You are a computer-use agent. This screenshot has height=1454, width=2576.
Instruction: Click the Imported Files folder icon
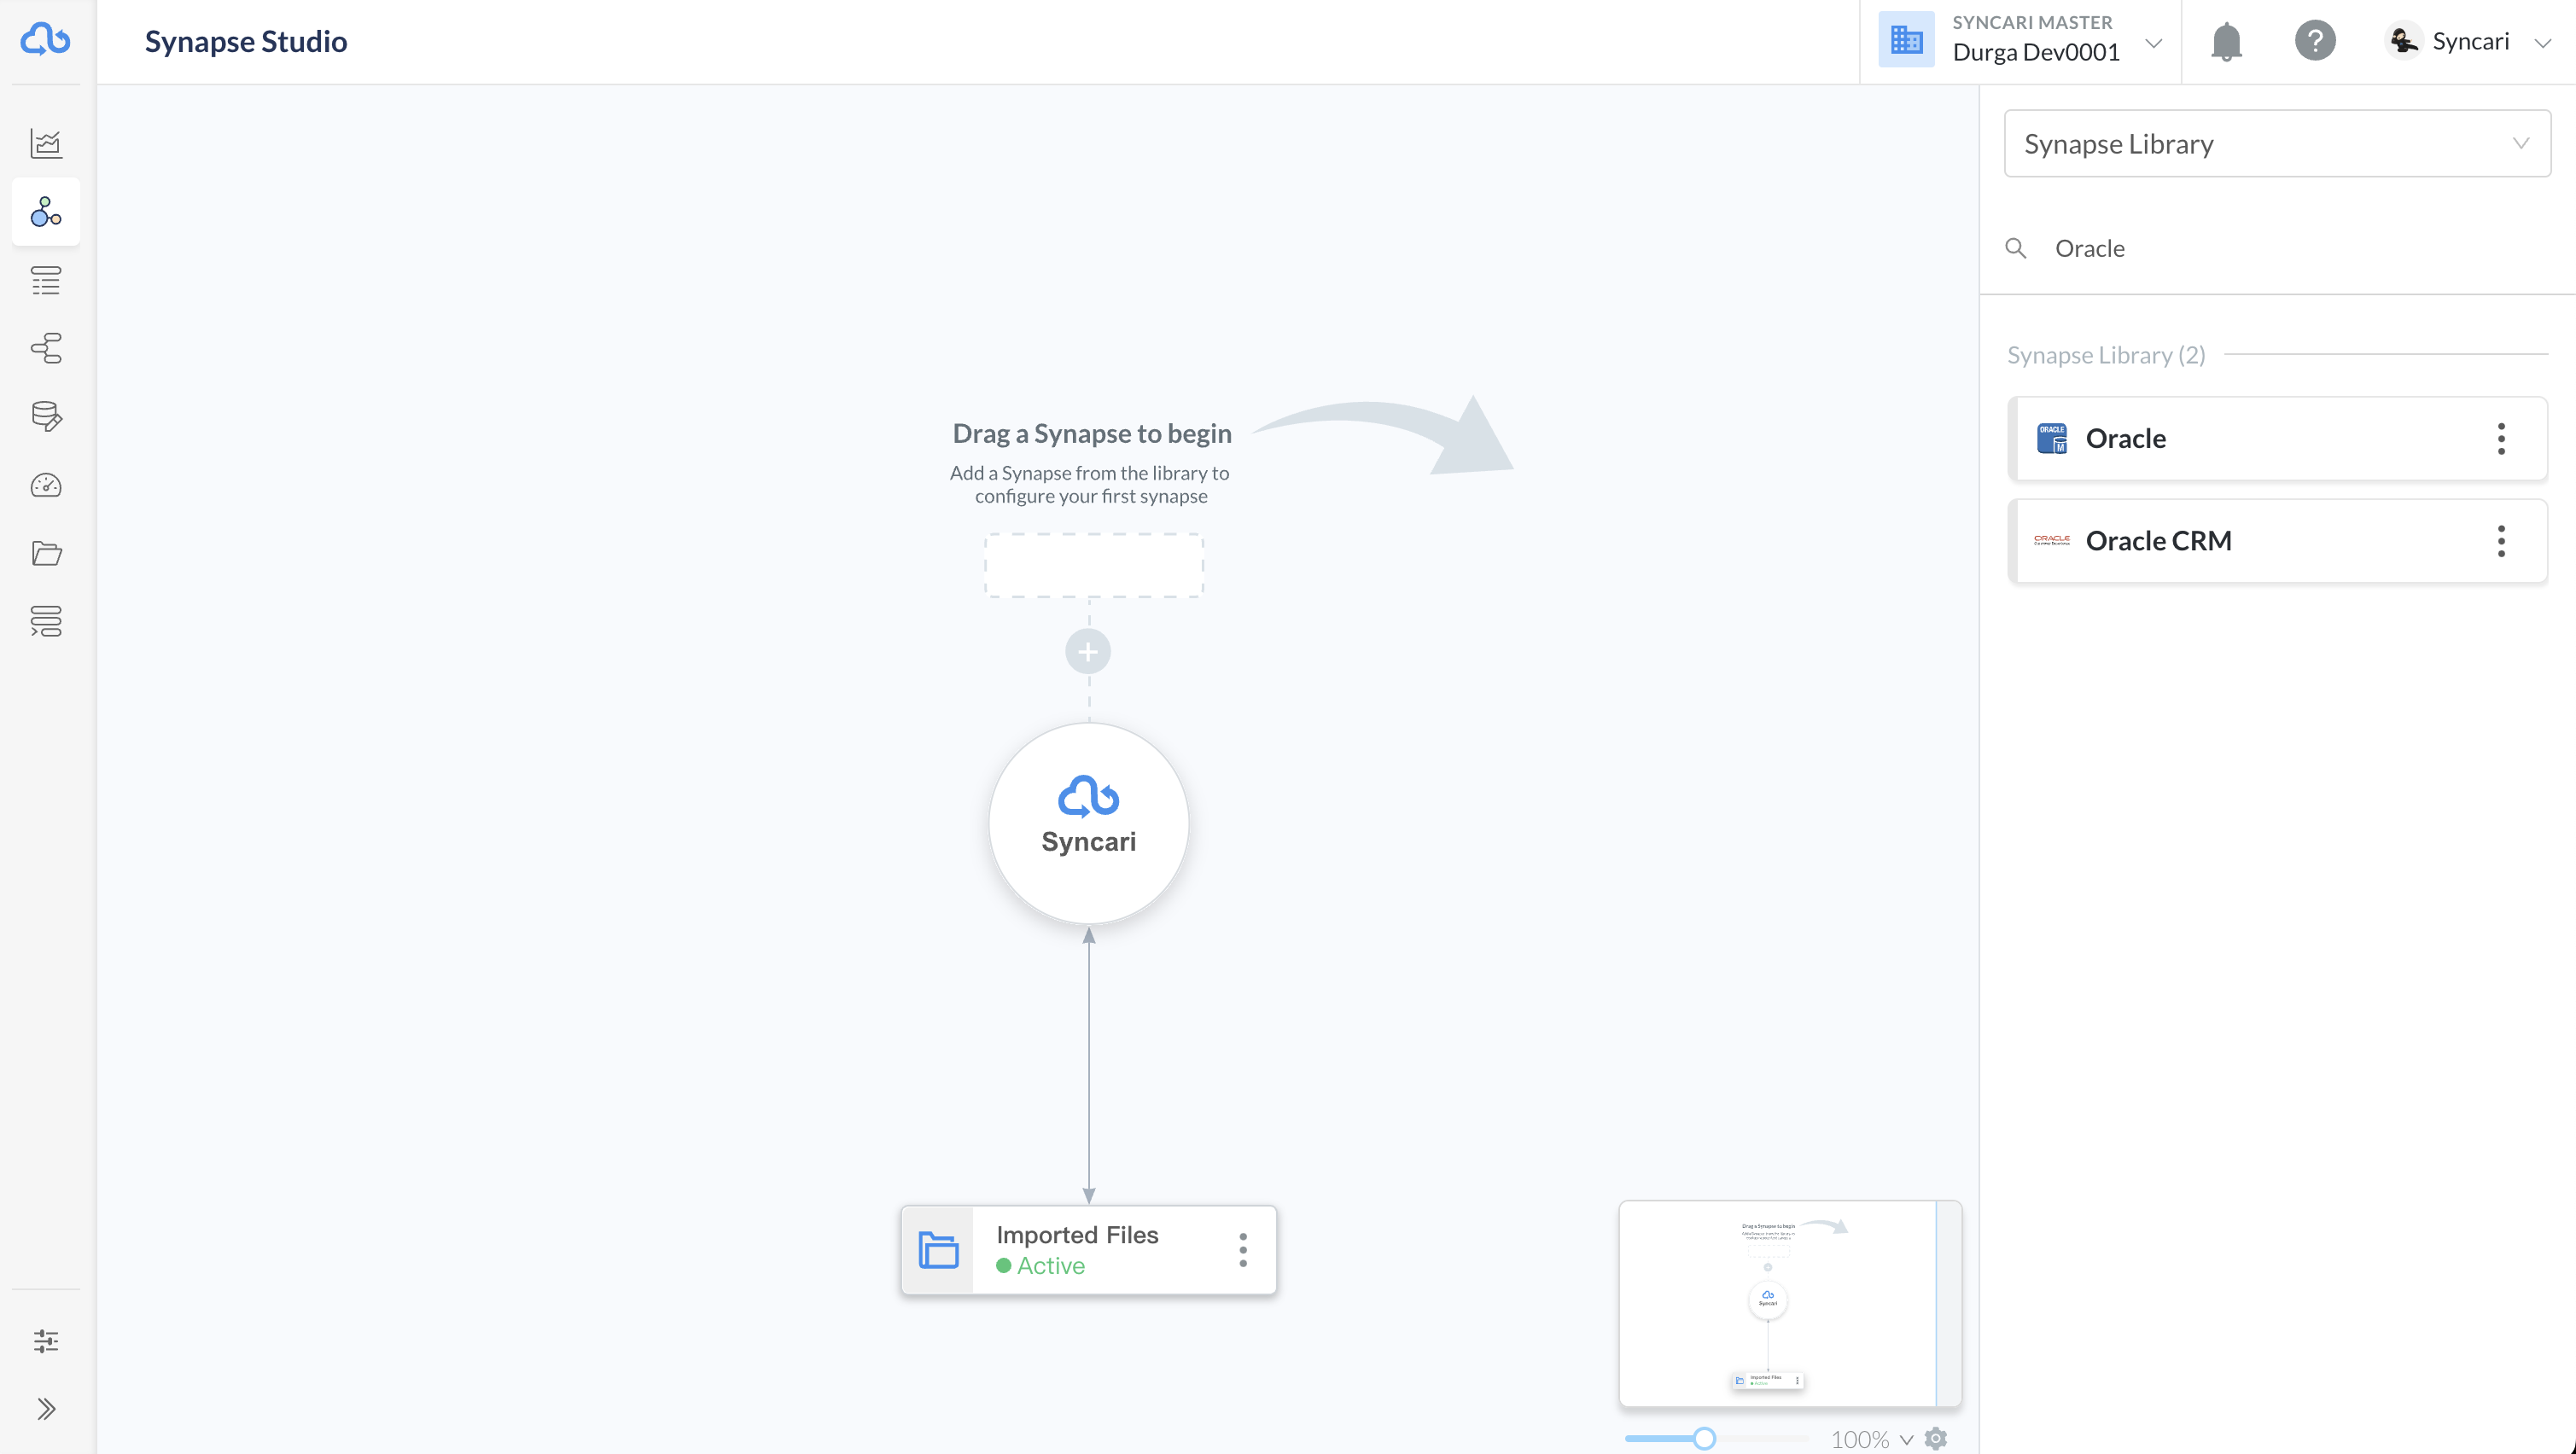click(x=938, y=1250)
